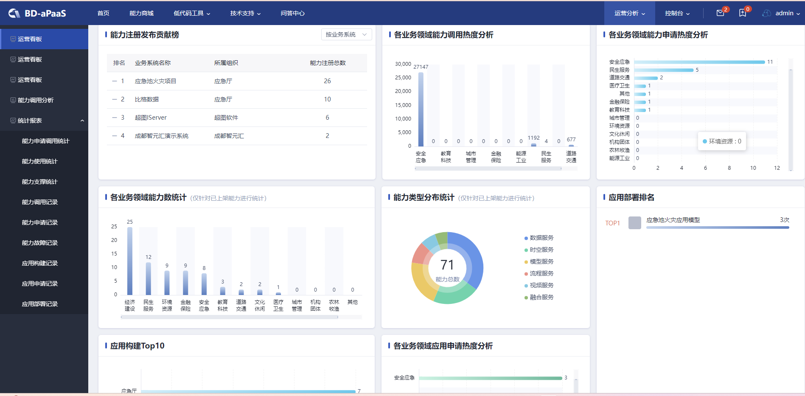Expand the 控制台 dropdown menu

coord(677,13)
